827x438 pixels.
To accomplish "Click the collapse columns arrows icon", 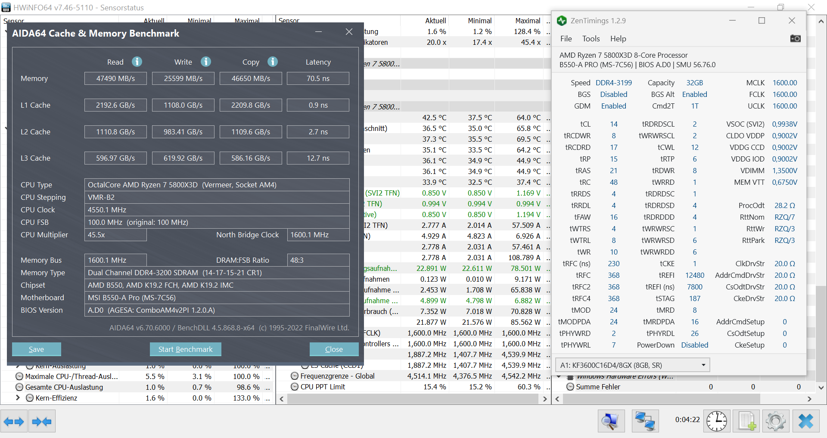I will coord(42,421).
